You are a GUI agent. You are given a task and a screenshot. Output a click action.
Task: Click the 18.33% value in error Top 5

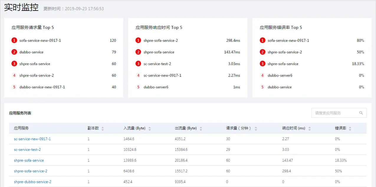pyautogui.click(x=358, y=64)
